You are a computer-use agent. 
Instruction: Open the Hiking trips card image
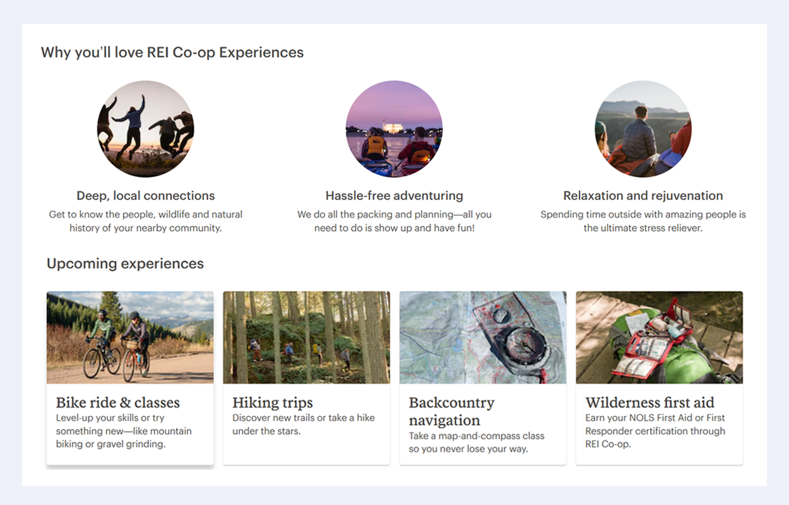coord(306,338)
